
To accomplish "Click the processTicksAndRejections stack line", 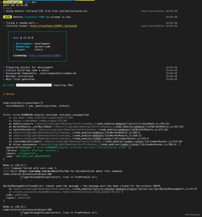I will [66, 192].
